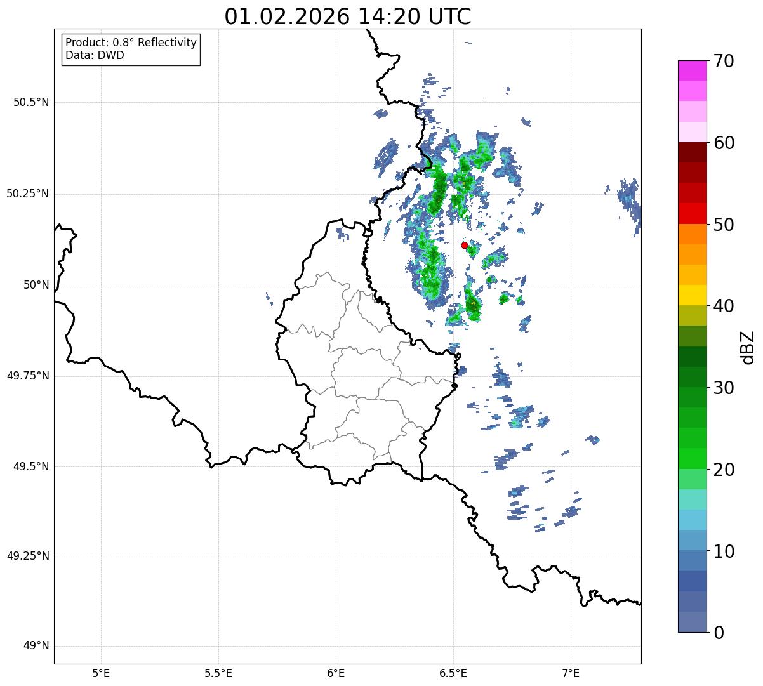Click the colorbar tick label 0

(719, 633)
